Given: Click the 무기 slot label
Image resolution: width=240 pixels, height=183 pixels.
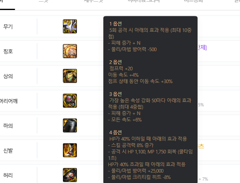Looking at the screenshot, I should click(x=8, y=27).
